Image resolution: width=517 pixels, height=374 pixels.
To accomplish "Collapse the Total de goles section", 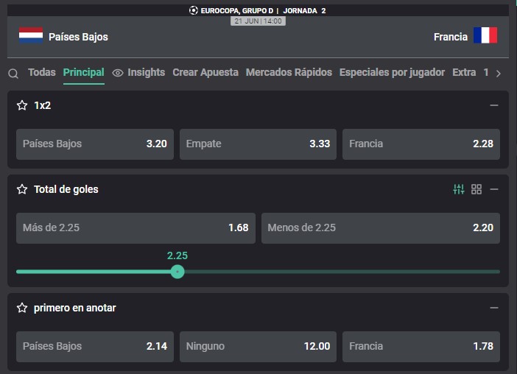I will pyautogui.click(x=494, y=189).
